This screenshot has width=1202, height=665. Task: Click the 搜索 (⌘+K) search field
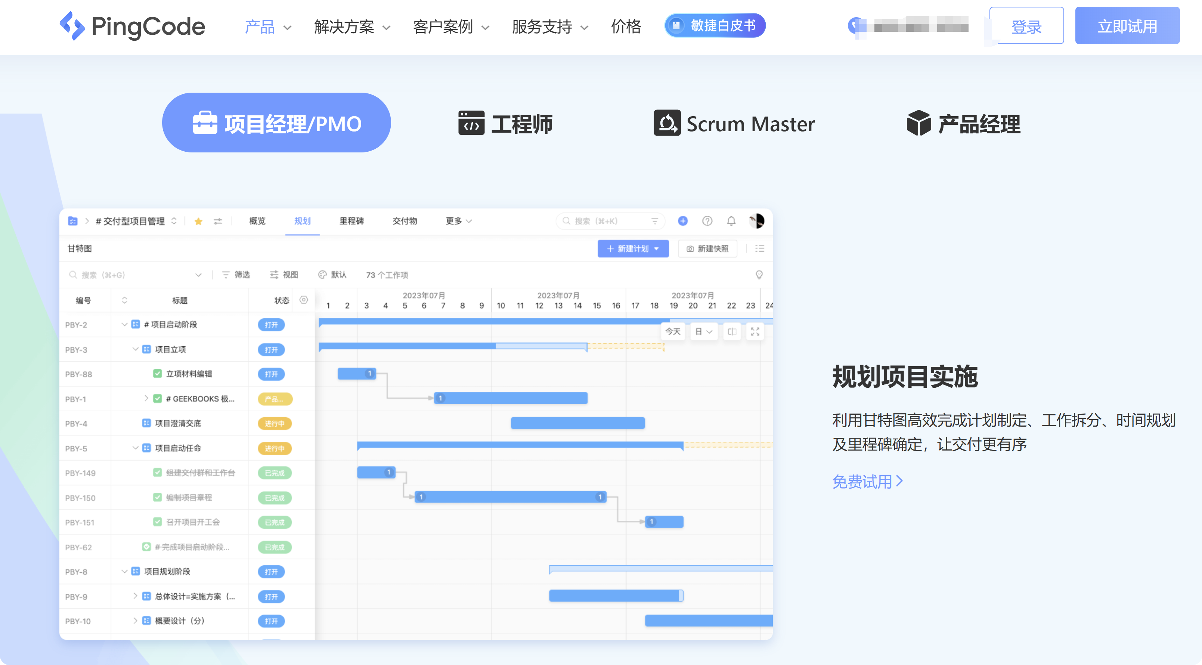(607, 221)
